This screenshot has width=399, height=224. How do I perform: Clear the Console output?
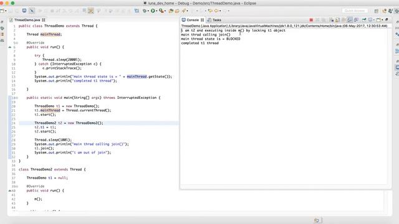coord(332,20)
